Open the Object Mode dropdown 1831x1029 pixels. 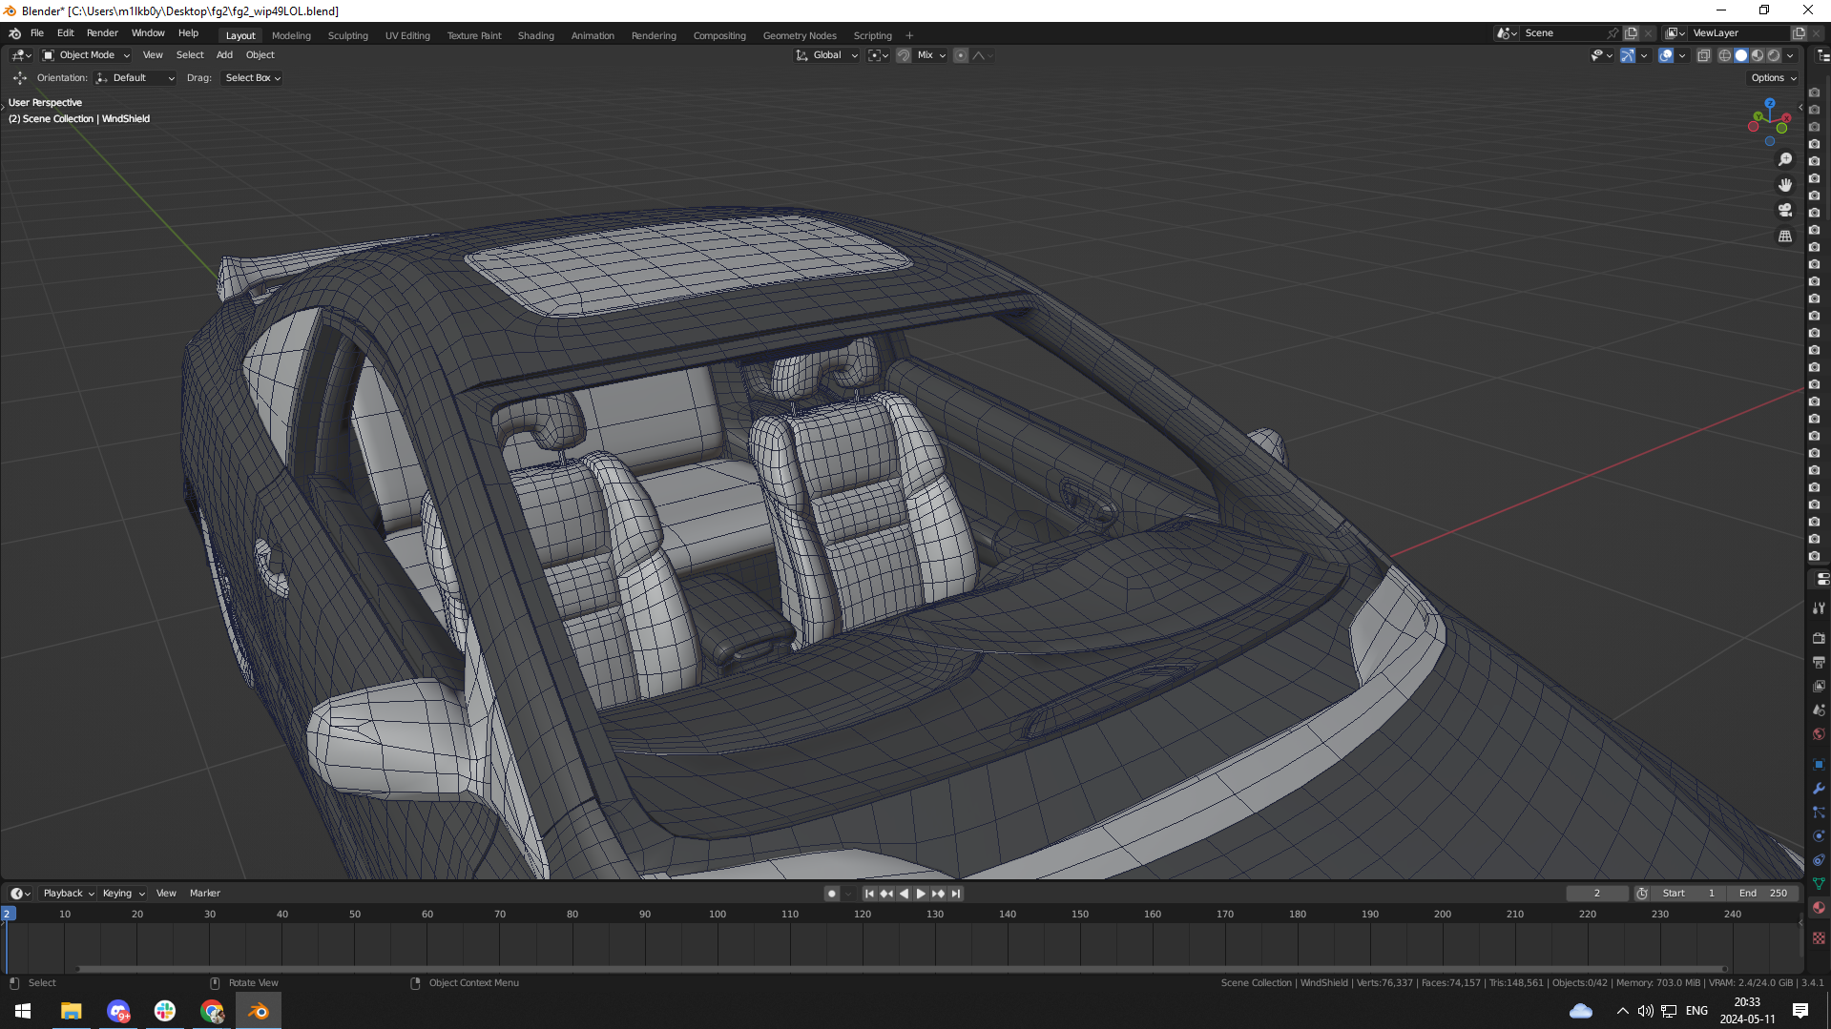(86, 55)
